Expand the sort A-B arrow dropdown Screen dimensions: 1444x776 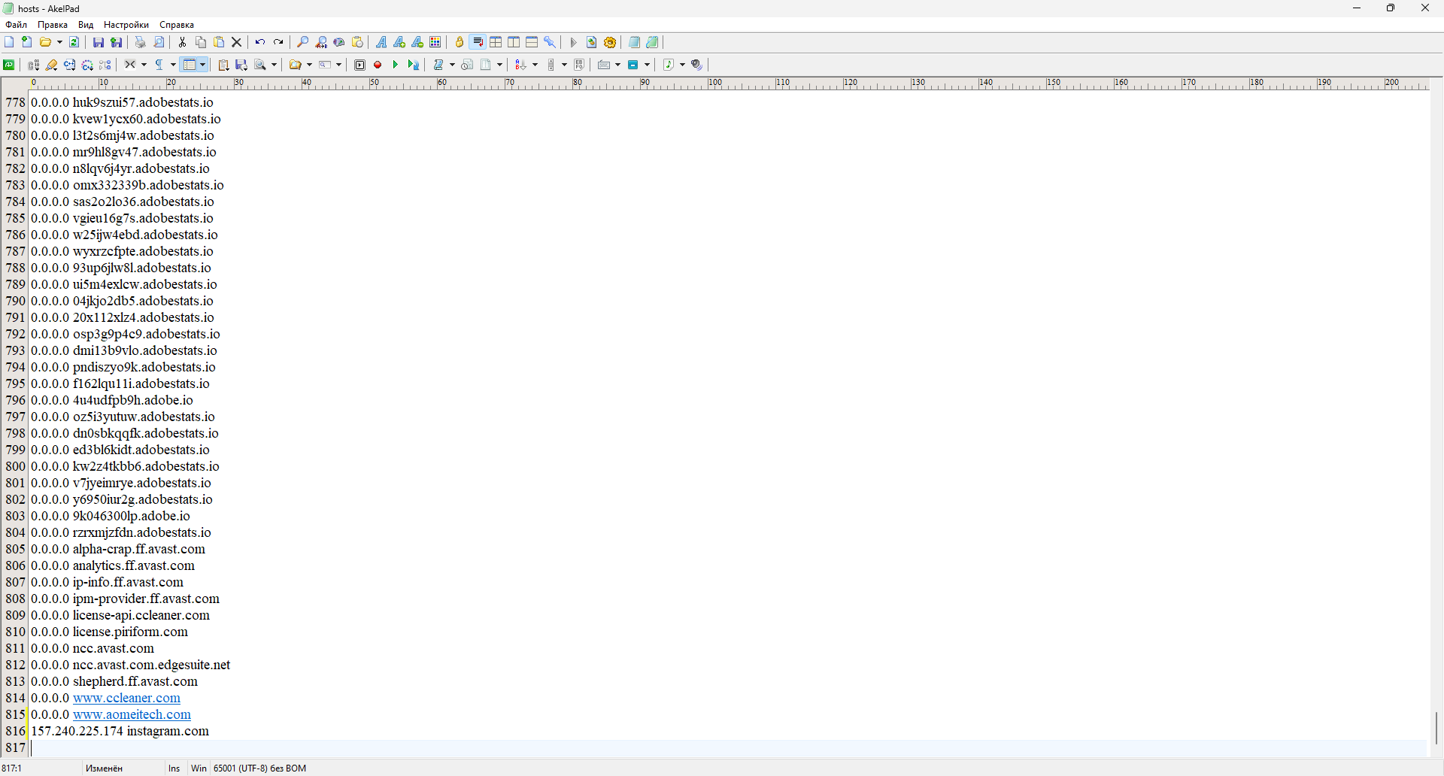coord(535,65)
